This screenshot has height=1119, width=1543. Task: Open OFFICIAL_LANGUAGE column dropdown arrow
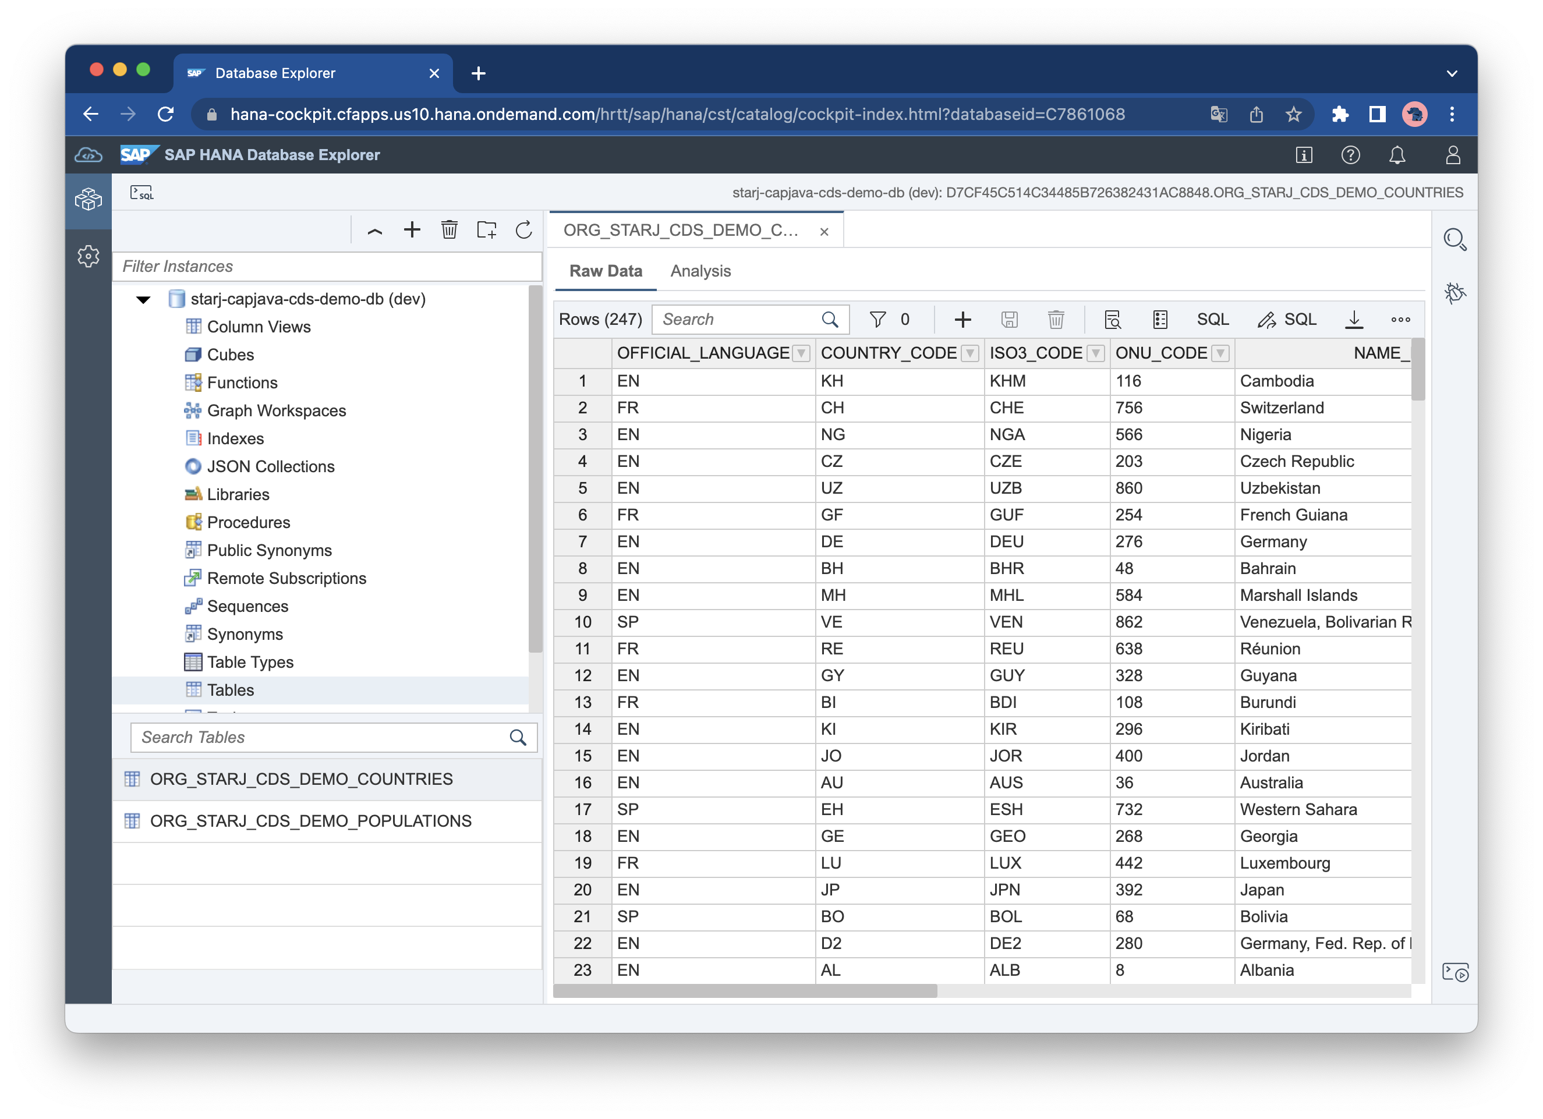click(802, 353)
